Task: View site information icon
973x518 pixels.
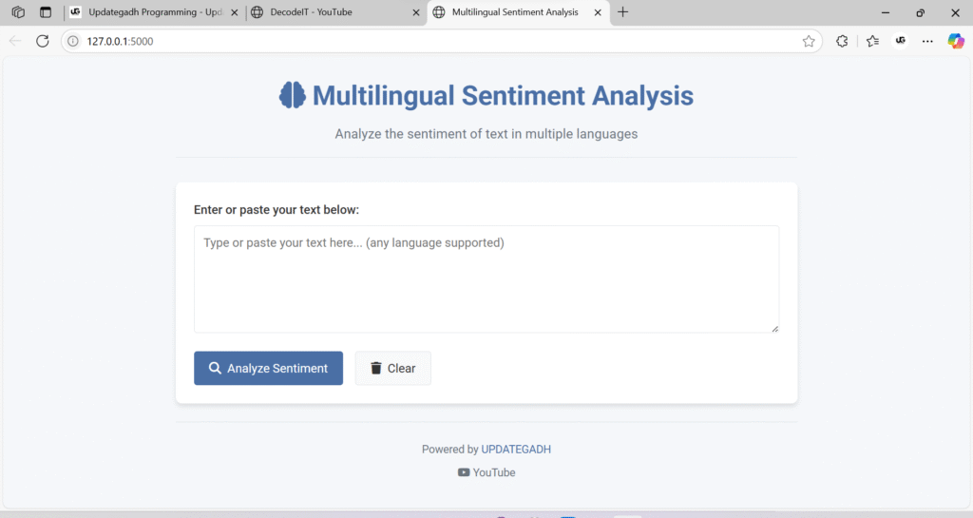Action: pyautogui.click(x=72, y=41)
